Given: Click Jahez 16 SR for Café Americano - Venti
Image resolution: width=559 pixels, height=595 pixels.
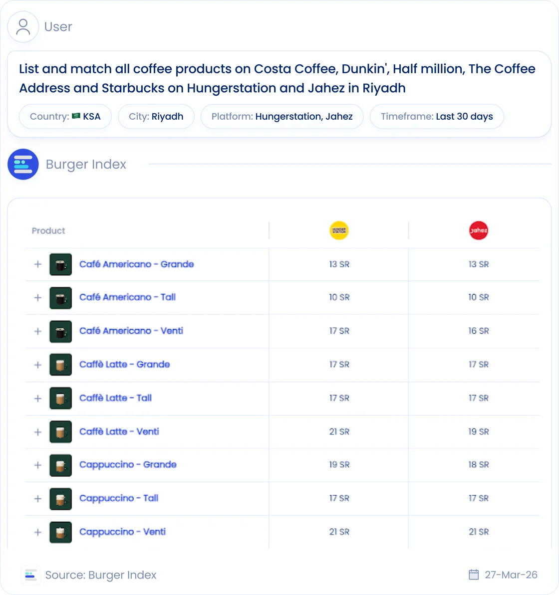Looking at the screenshot, I should point(479,331).
